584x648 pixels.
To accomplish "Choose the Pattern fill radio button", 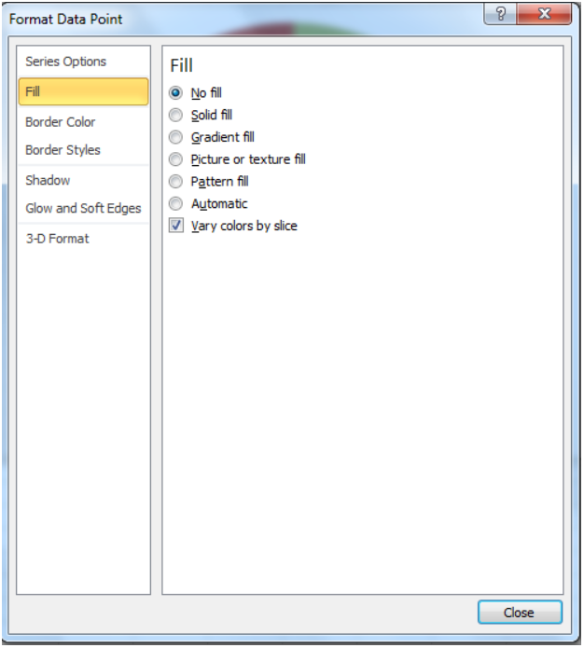I will tap(175, 182).
